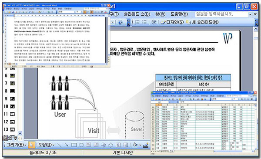The width and height of the screenshot is (261, 159).
Task: Start slide show from current slide
Action: pyautogui.click(x=15, y=138)
